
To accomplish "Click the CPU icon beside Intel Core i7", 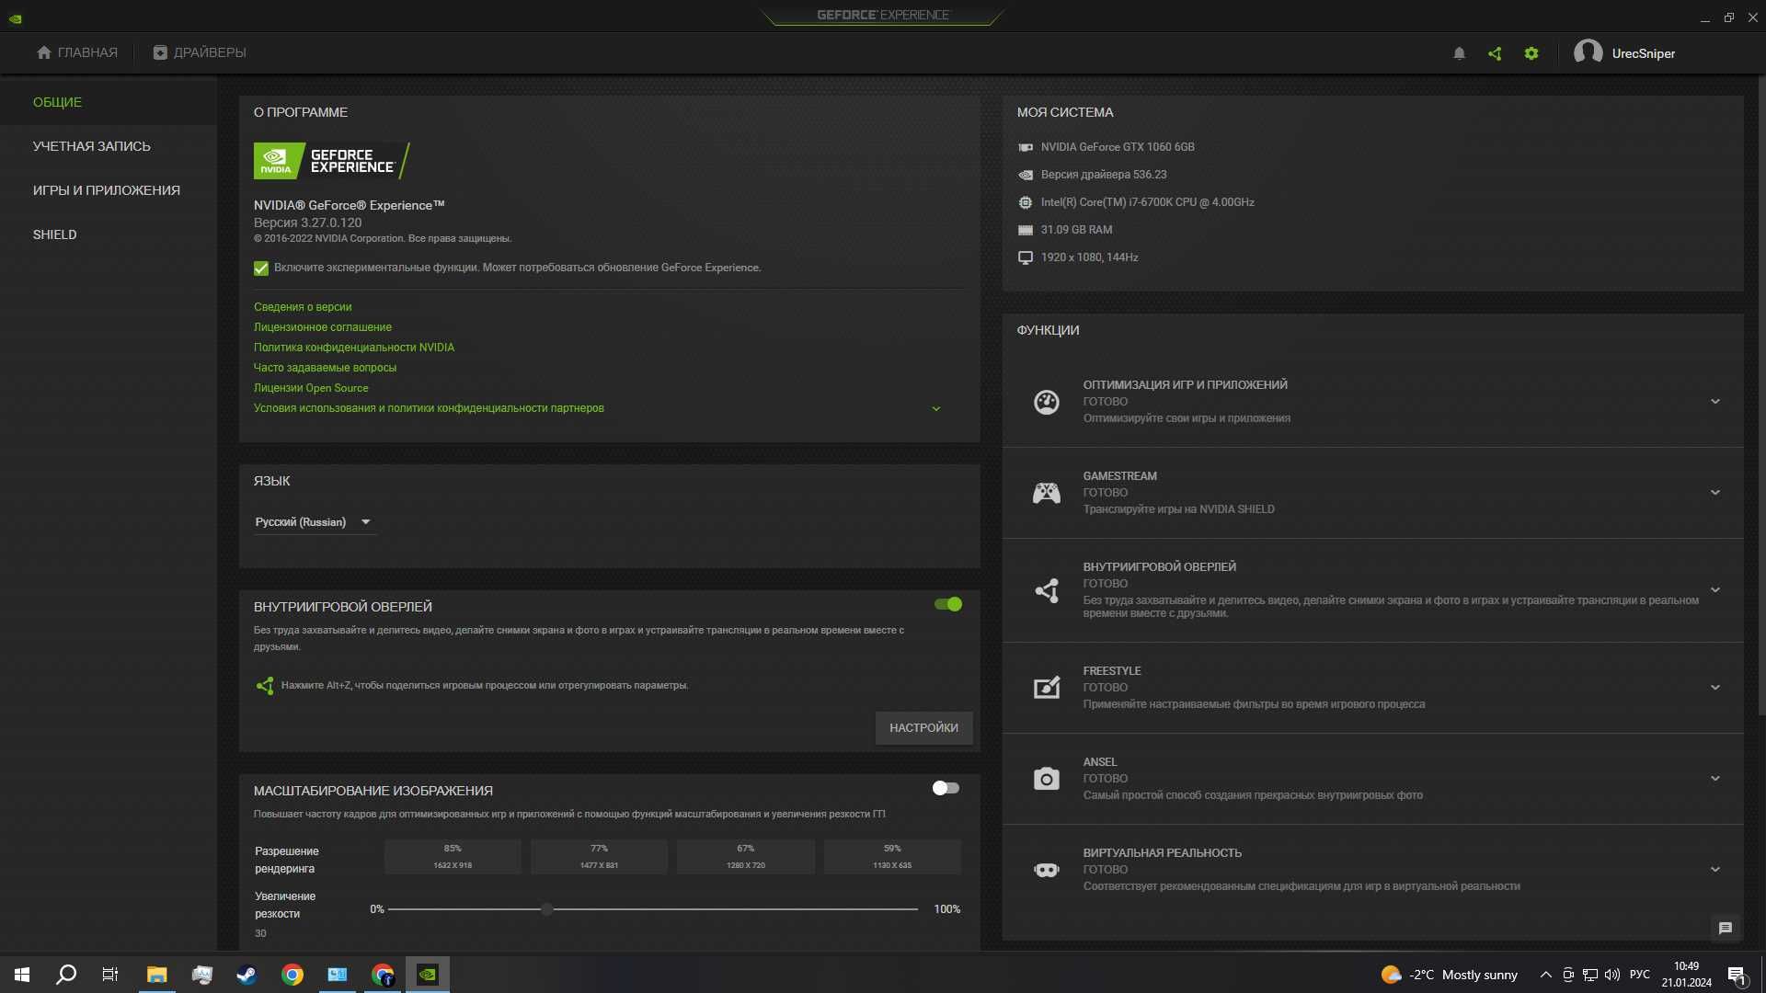I will (1026, 202).
